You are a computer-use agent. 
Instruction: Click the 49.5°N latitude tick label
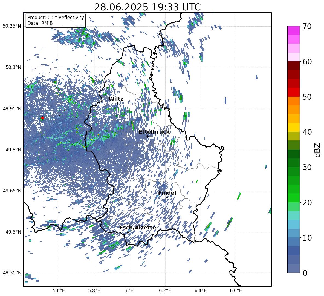[13, 232]
